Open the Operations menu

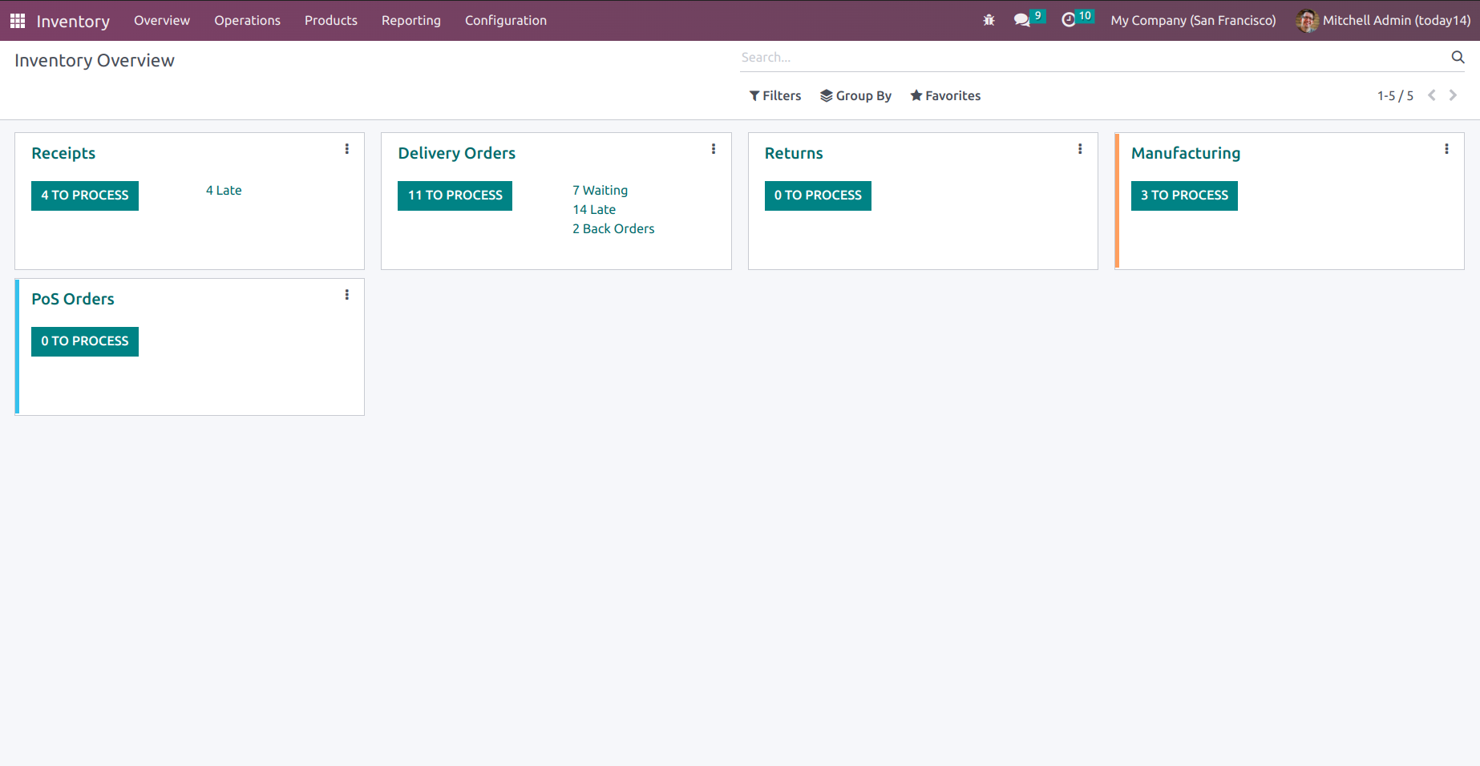[x=247, y=20]
